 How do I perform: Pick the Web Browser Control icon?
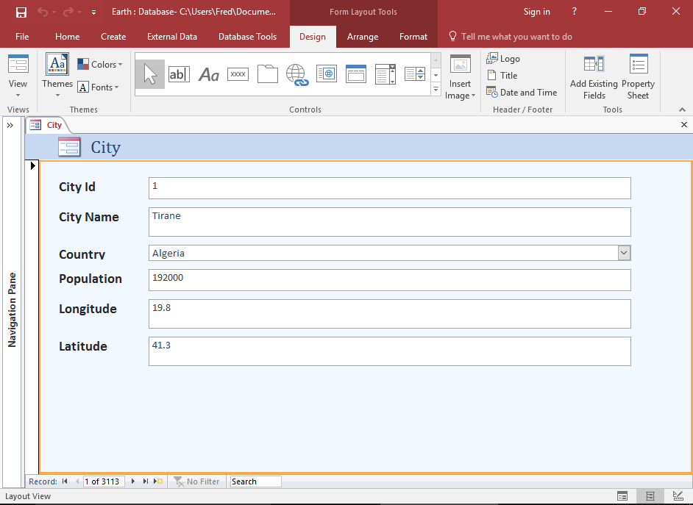point(326,74)
